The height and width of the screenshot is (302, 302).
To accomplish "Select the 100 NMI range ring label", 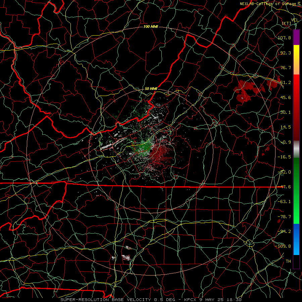I will pyautogui.click(x=151, y=27).
